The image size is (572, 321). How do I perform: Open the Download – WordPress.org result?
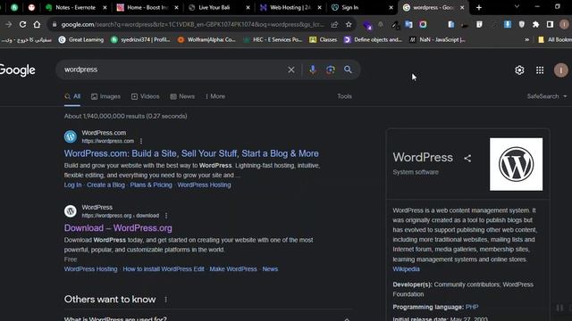(118, 228)
